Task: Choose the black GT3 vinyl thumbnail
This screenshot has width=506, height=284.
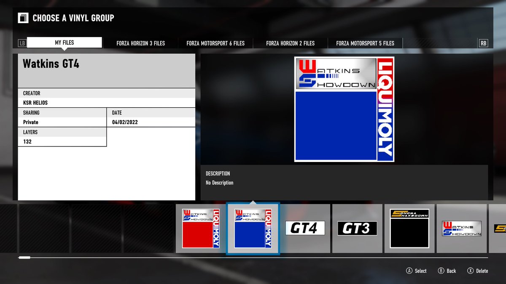Action: click(x=357, y=228)
